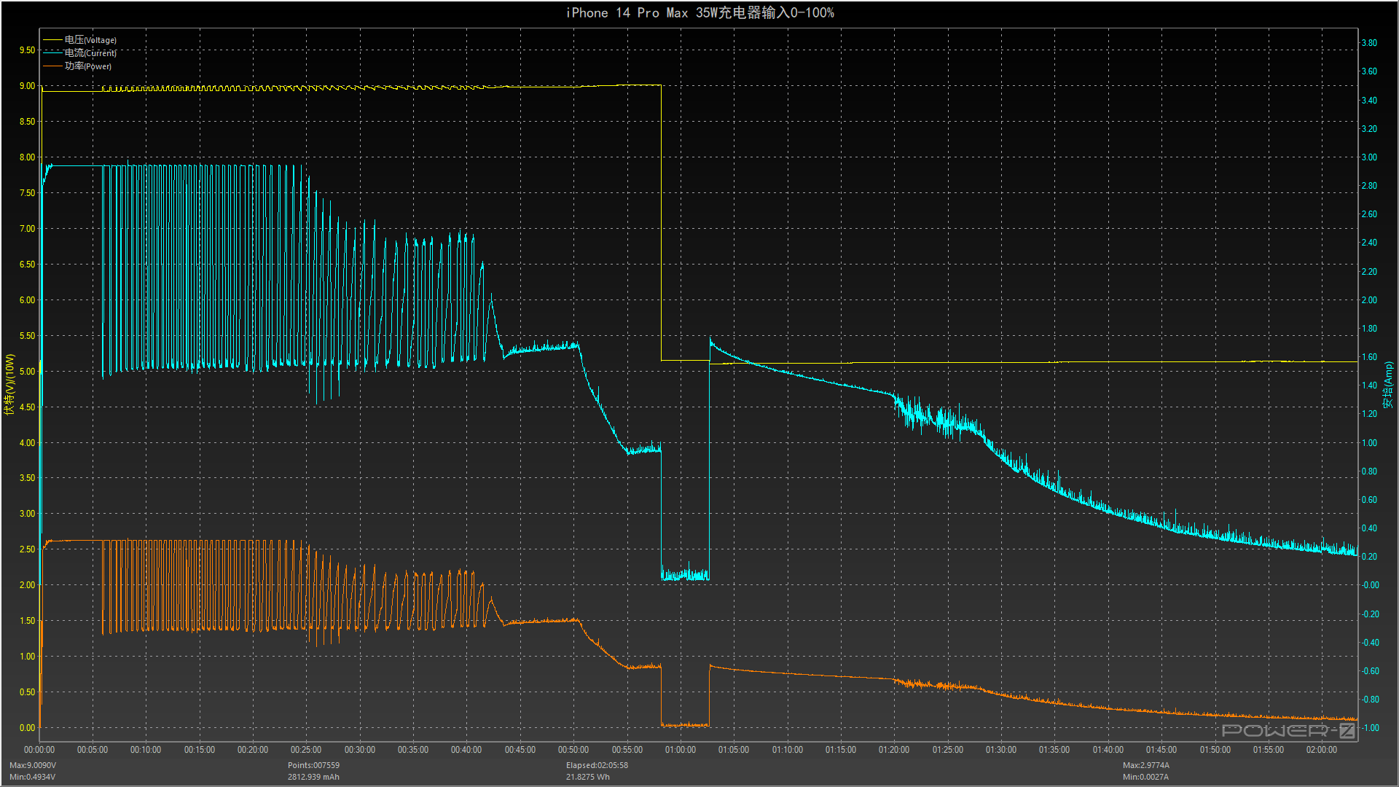1399x787 pixels.
Task: Click the 01:30:00 time axis label
Action: (1001, 750)
